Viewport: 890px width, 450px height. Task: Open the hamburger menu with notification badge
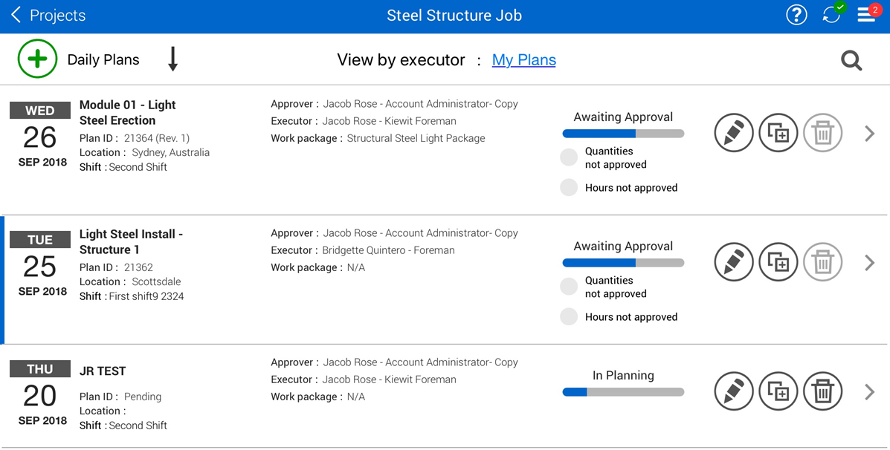click(867, 16)
